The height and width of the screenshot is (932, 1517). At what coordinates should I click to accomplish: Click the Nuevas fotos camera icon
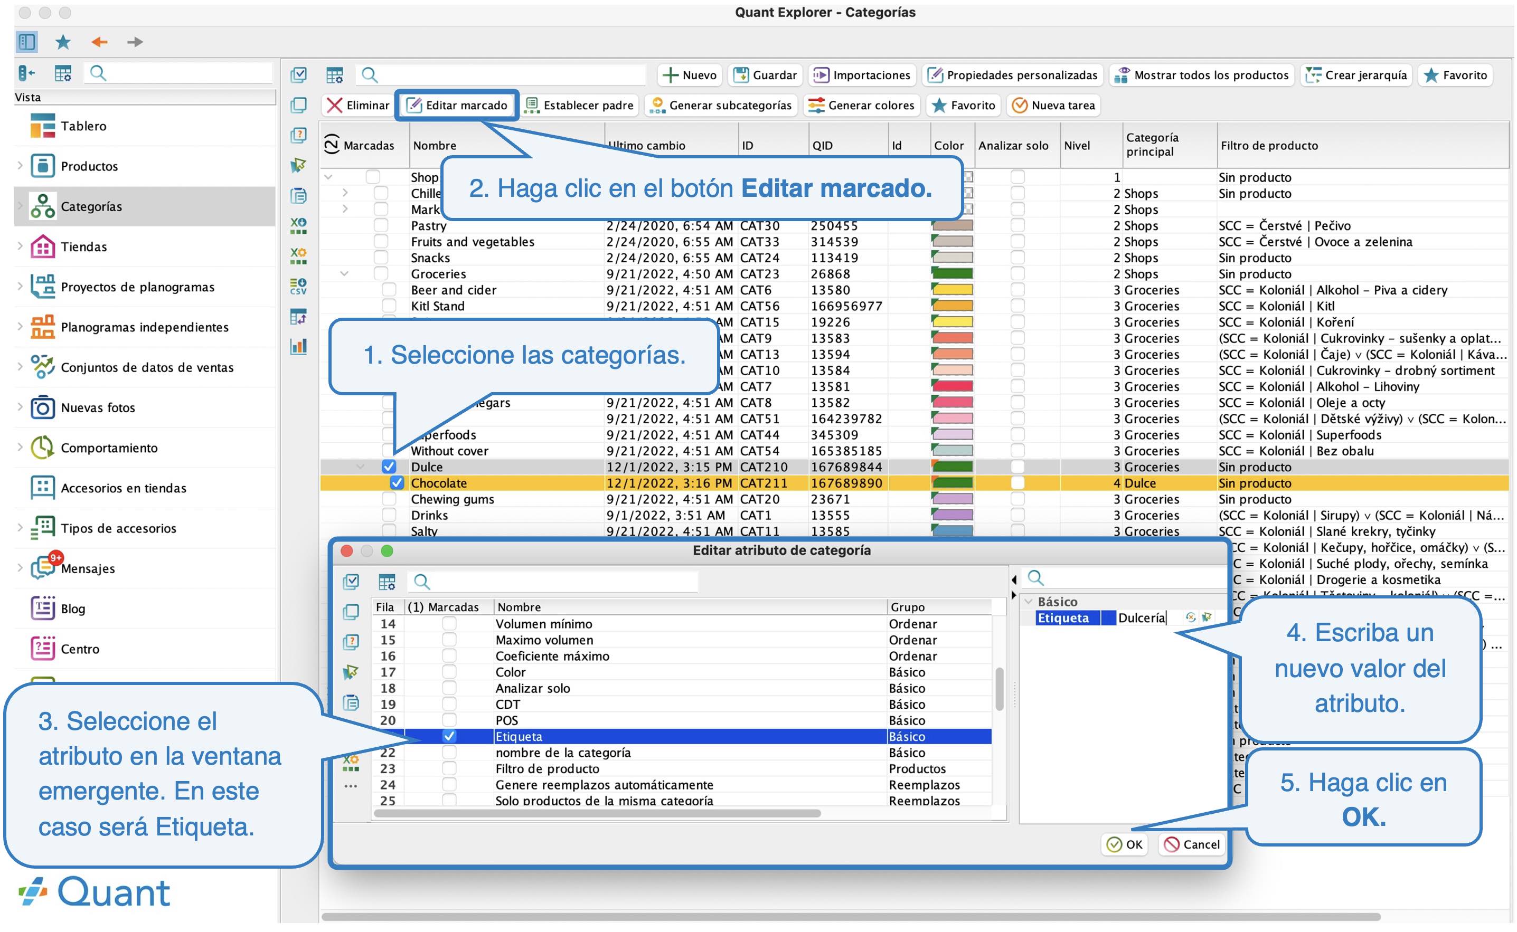coord(43,407)
